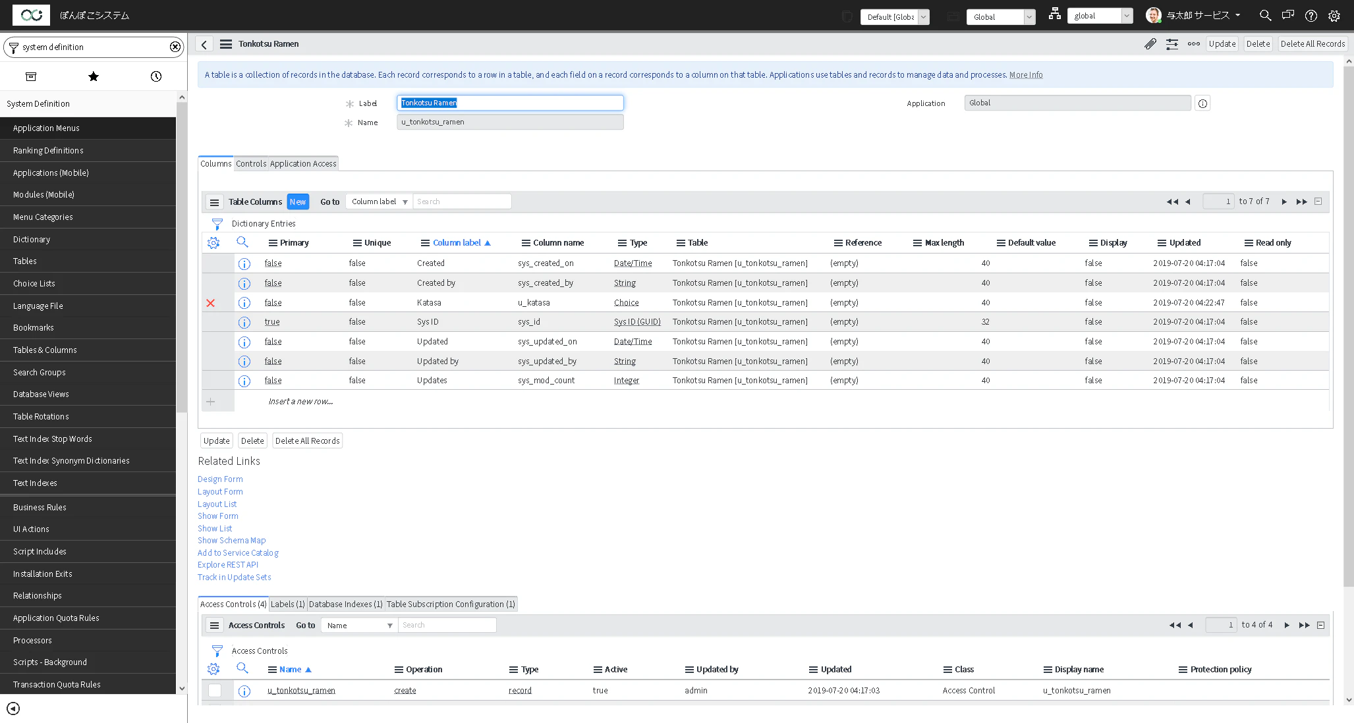The width and height of the screenshot is (1354, 723).
Task: Open the user profile menu dropdown
Action: 1193,15
